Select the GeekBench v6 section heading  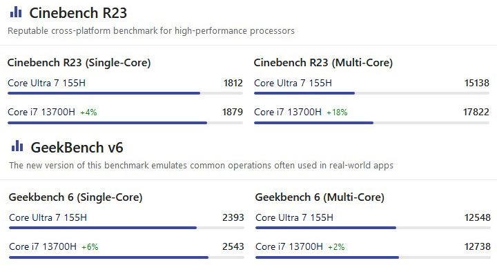pos(77,148)
